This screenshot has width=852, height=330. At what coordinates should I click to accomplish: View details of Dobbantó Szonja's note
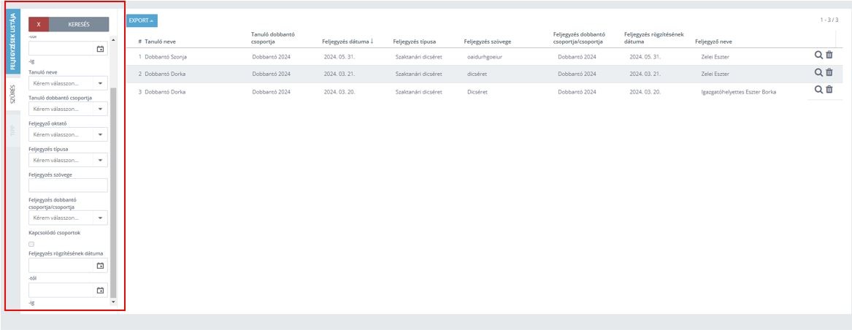[818, 55]
